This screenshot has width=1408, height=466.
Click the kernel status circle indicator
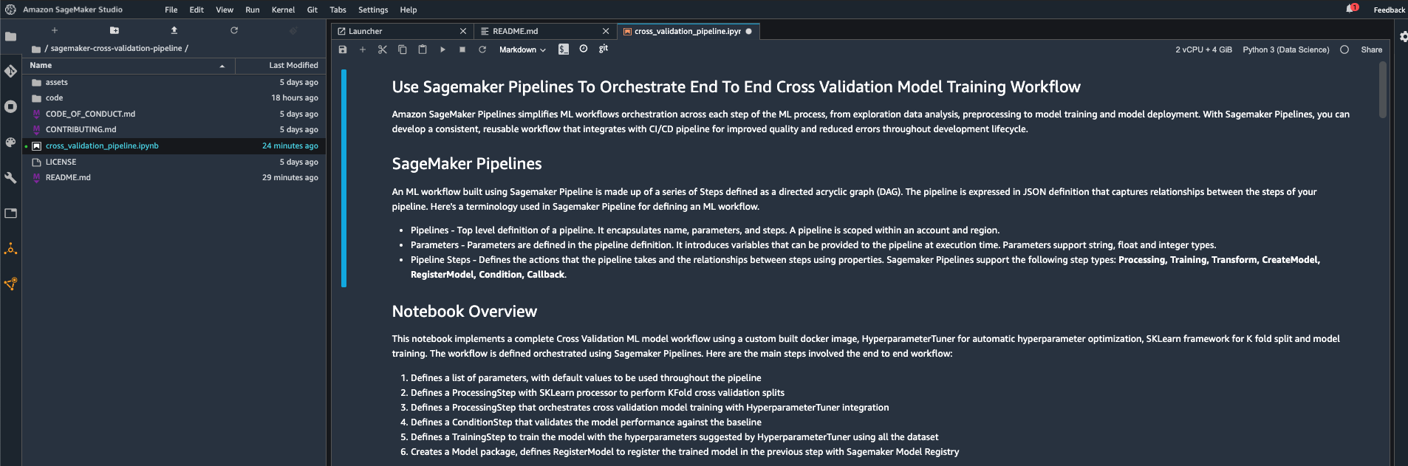pos(1344,49)
